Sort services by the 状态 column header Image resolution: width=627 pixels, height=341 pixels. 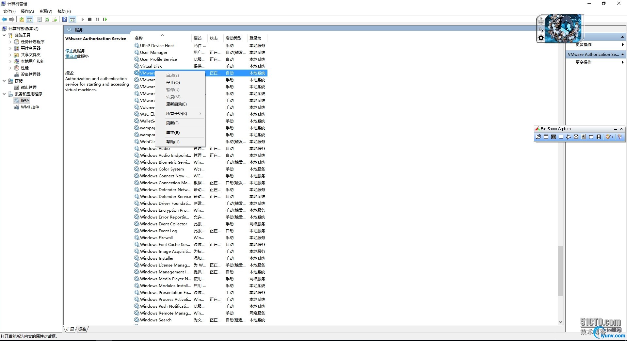click(x=216, y=38)
